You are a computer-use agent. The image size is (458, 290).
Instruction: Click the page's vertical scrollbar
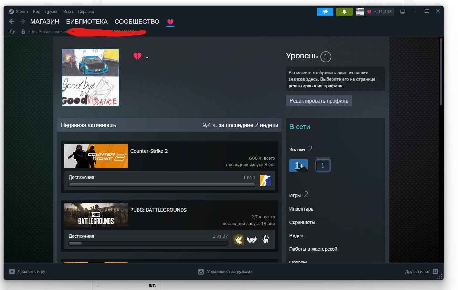tap(441, 72)
